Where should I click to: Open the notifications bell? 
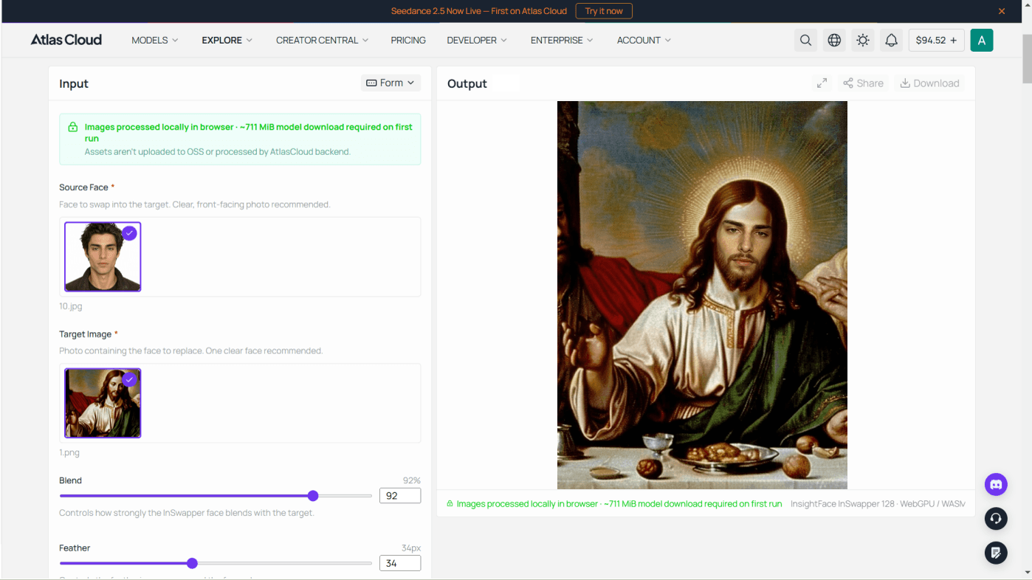click(x=892, y=40)
